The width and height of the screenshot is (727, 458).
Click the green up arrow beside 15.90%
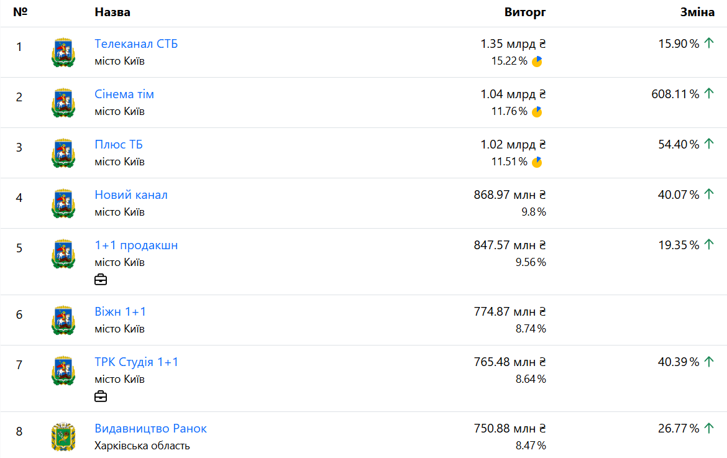point(709,44)
